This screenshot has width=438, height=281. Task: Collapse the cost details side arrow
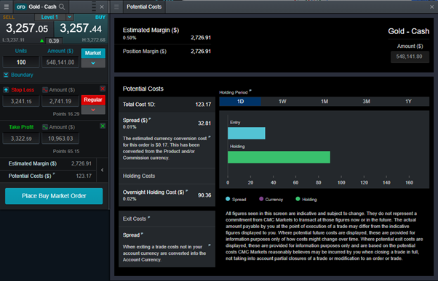[103, 170]
